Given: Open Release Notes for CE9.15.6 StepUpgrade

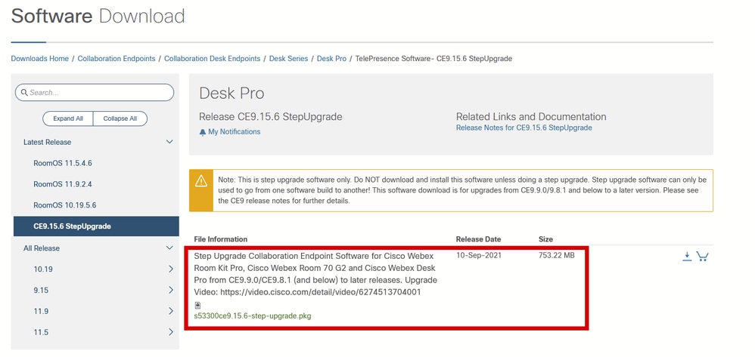Looking at the screenshot, I should coord(524,128).
